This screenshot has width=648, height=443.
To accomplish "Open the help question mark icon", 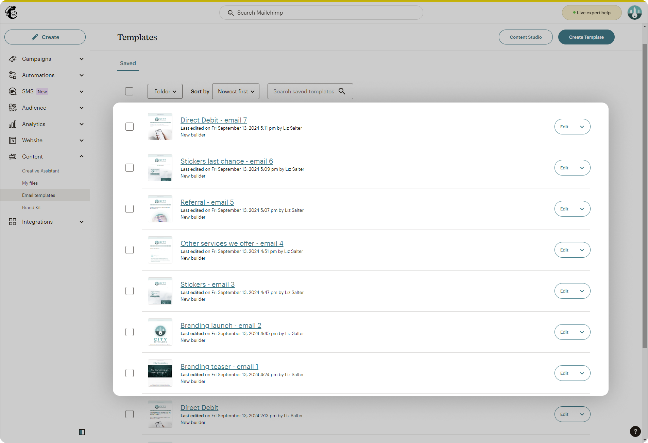I will coord(635,431).
